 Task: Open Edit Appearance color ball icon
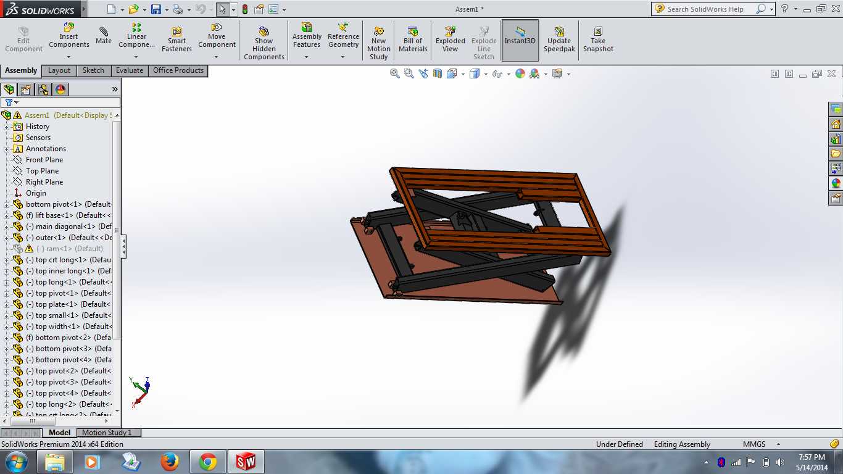coord(520,73)
